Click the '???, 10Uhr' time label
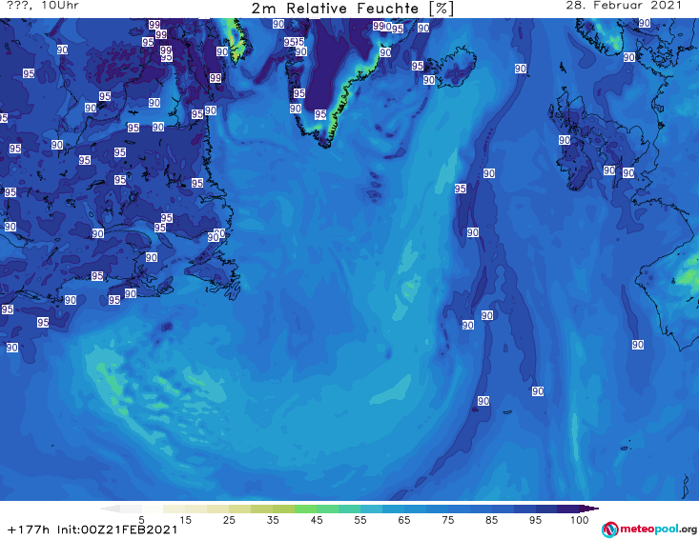 (x=43, y=6)
